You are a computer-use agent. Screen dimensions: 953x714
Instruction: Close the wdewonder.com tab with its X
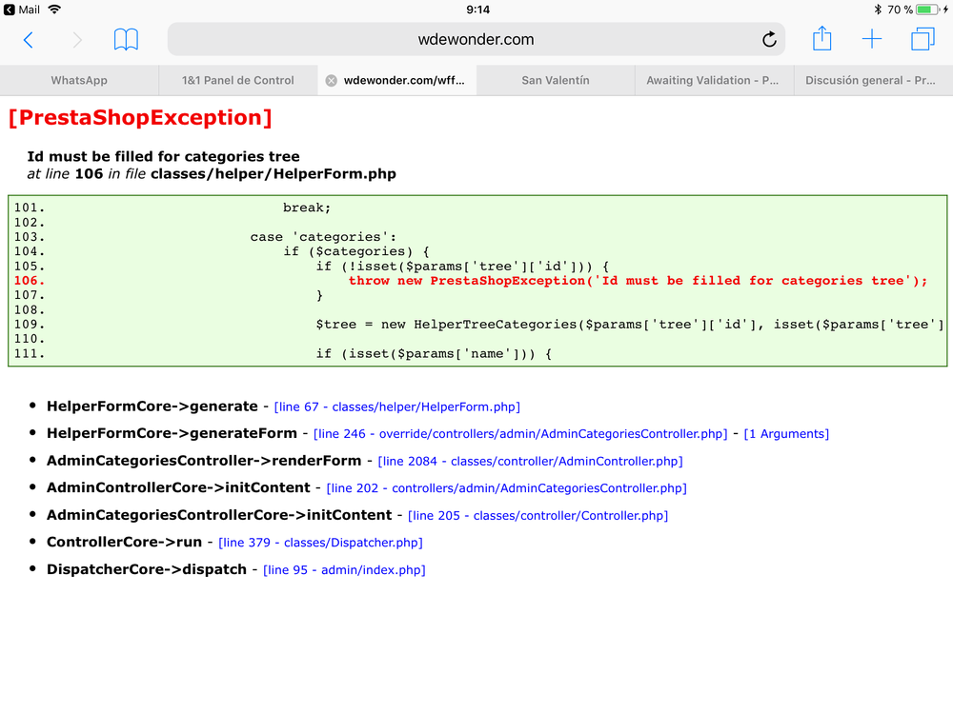point(332,81)
